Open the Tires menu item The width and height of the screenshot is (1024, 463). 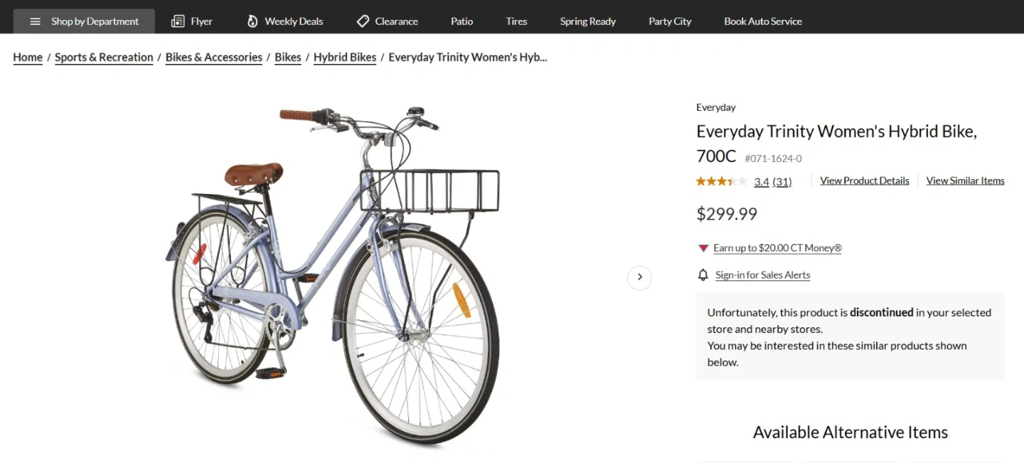pos(516,21)
